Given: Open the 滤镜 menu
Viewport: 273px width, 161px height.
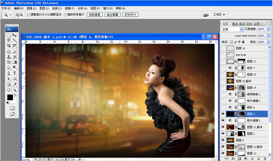Looking at the screenshot, I should 70,8.
